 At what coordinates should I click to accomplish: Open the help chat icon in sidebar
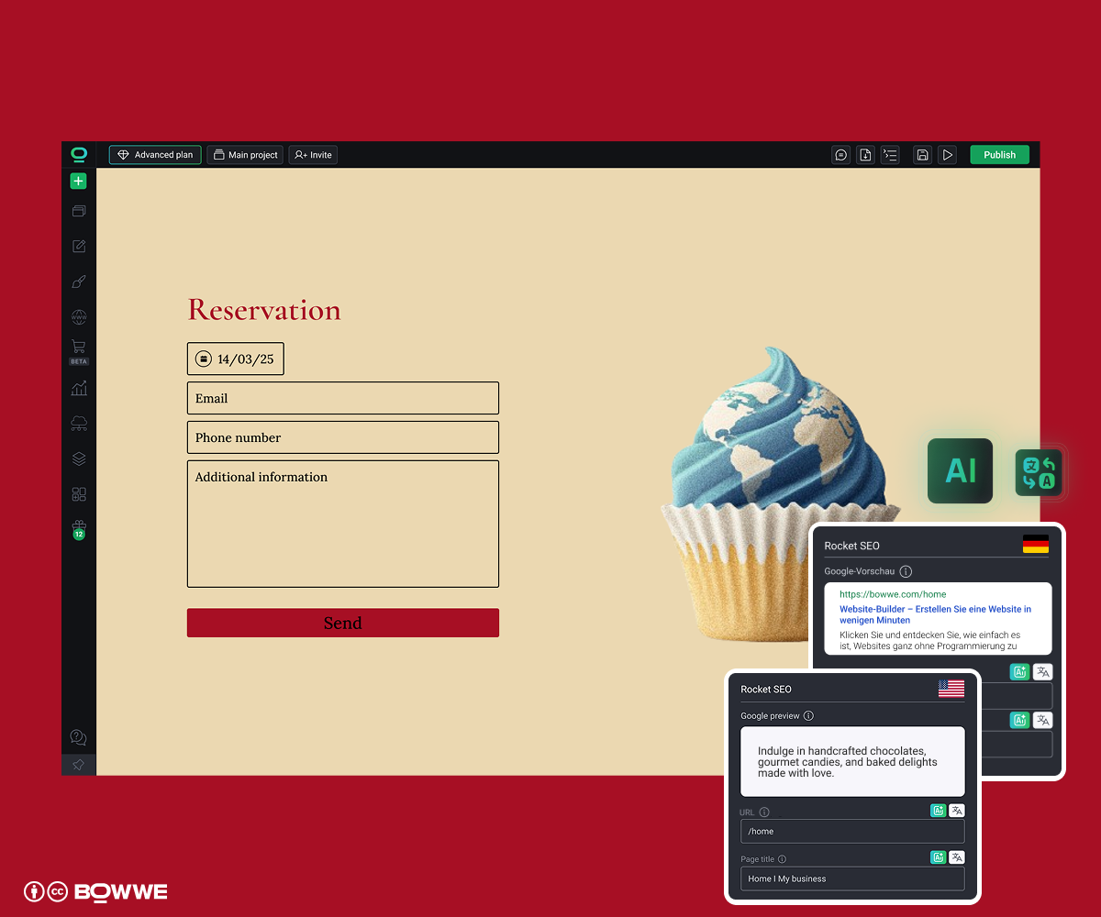(79, 737)
